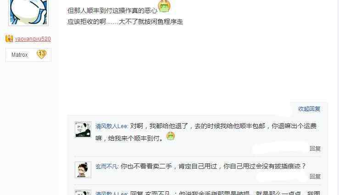The height and width of the screenshot is (195, 339).
Task: Click the Matrox forum title badge
Action: [x=19, y=55]
